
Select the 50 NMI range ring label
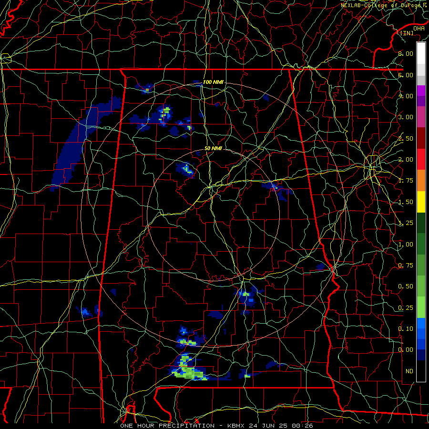point(213,148)
